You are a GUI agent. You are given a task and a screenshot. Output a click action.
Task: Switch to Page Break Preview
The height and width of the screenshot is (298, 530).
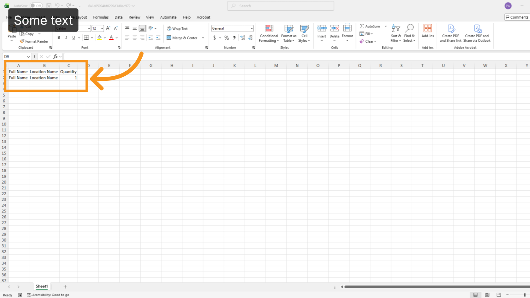tap(499, 295)
